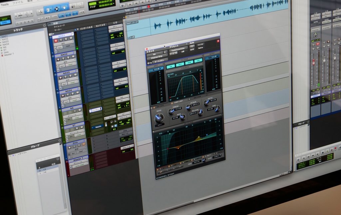Viewport: 341px width, 215px height.
Task: Click the 2mix send fader on ST track
Action: point(106,125)
